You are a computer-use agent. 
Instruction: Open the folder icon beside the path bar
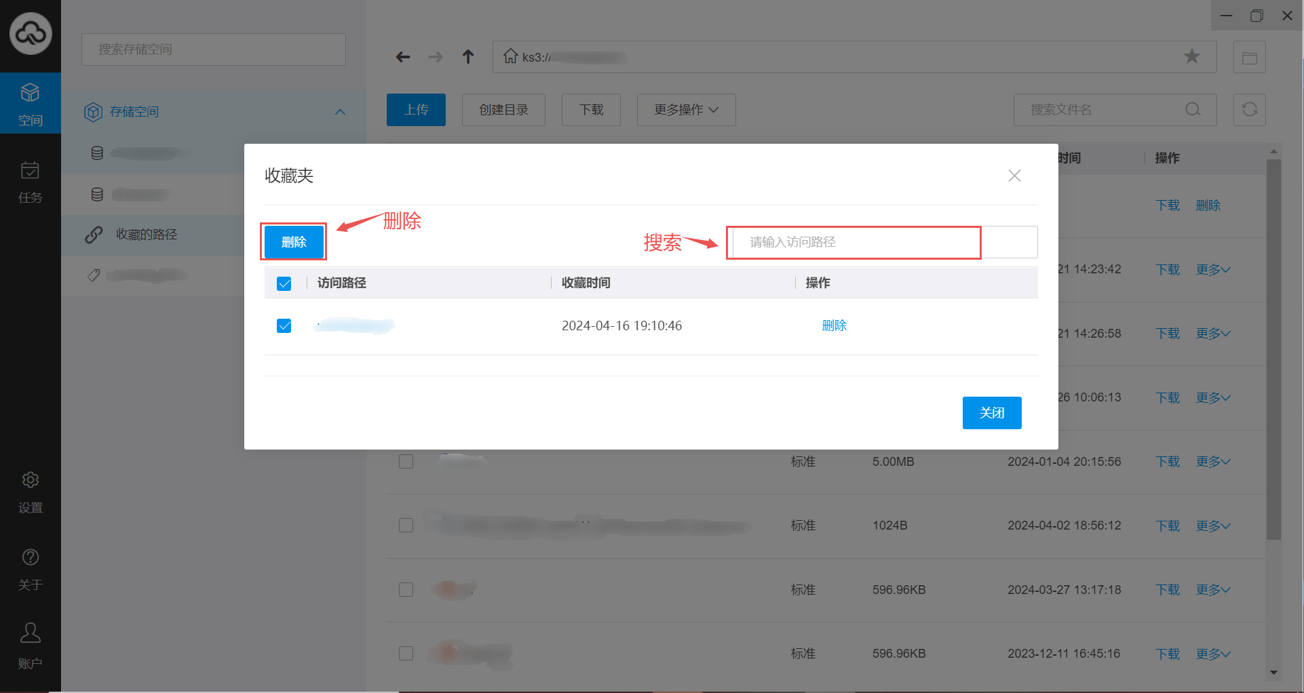[1250, 58]
